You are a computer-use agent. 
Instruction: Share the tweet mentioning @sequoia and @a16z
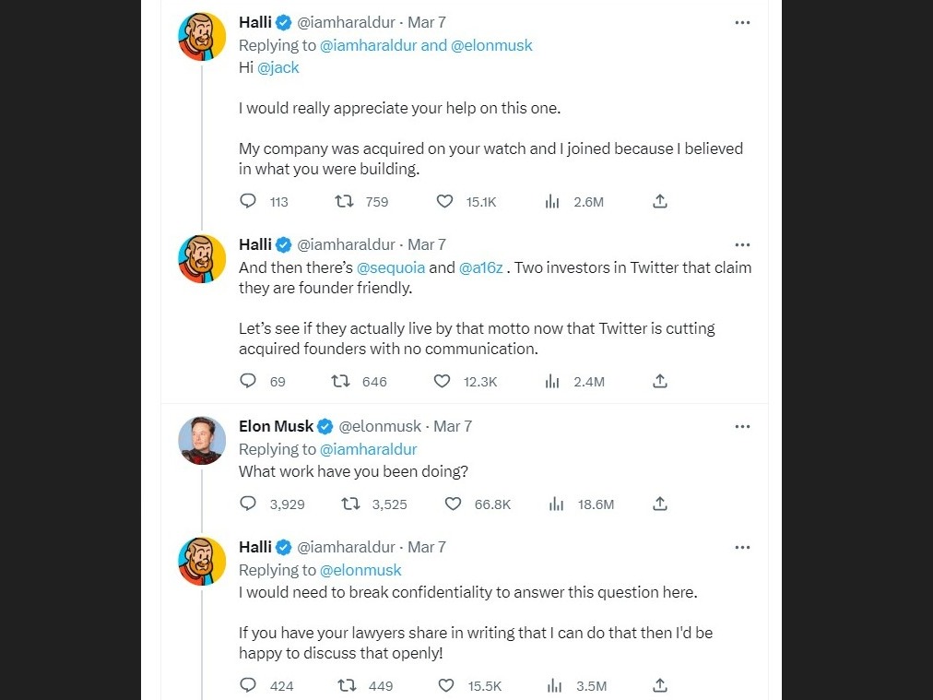[660, 381]
